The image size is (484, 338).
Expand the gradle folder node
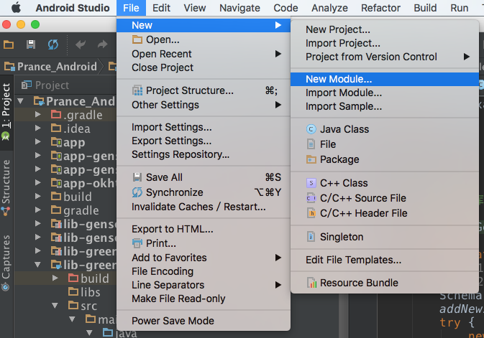pos(38,210)
